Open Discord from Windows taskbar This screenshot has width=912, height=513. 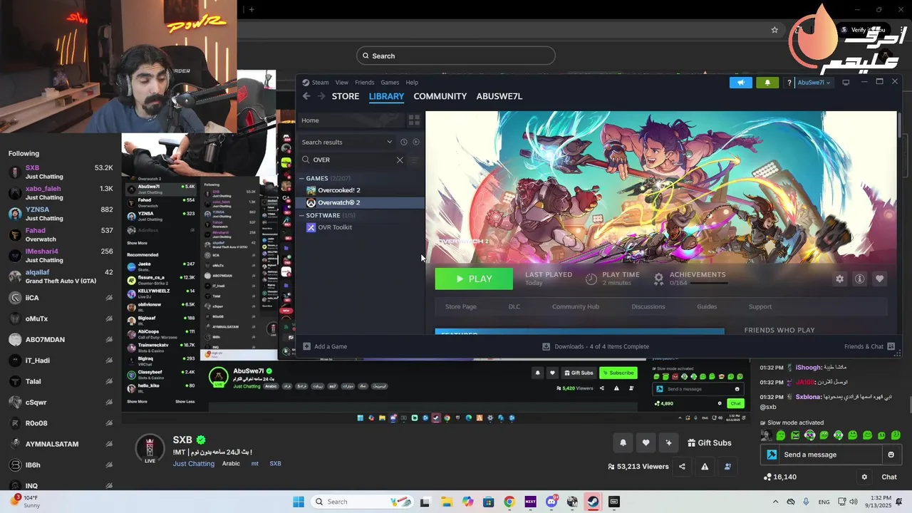(x=551, y=502)
